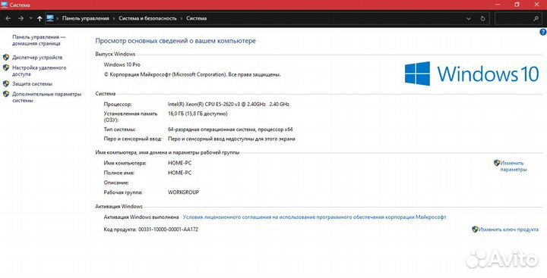Select Система breadcrumb item

click(x=196, y=18)
